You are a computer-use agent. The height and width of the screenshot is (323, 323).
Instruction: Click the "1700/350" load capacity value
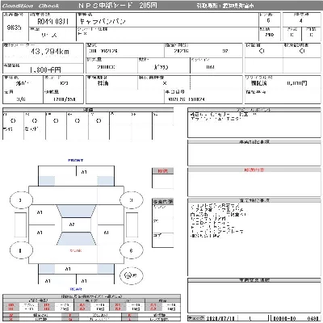tap(64, 99)
